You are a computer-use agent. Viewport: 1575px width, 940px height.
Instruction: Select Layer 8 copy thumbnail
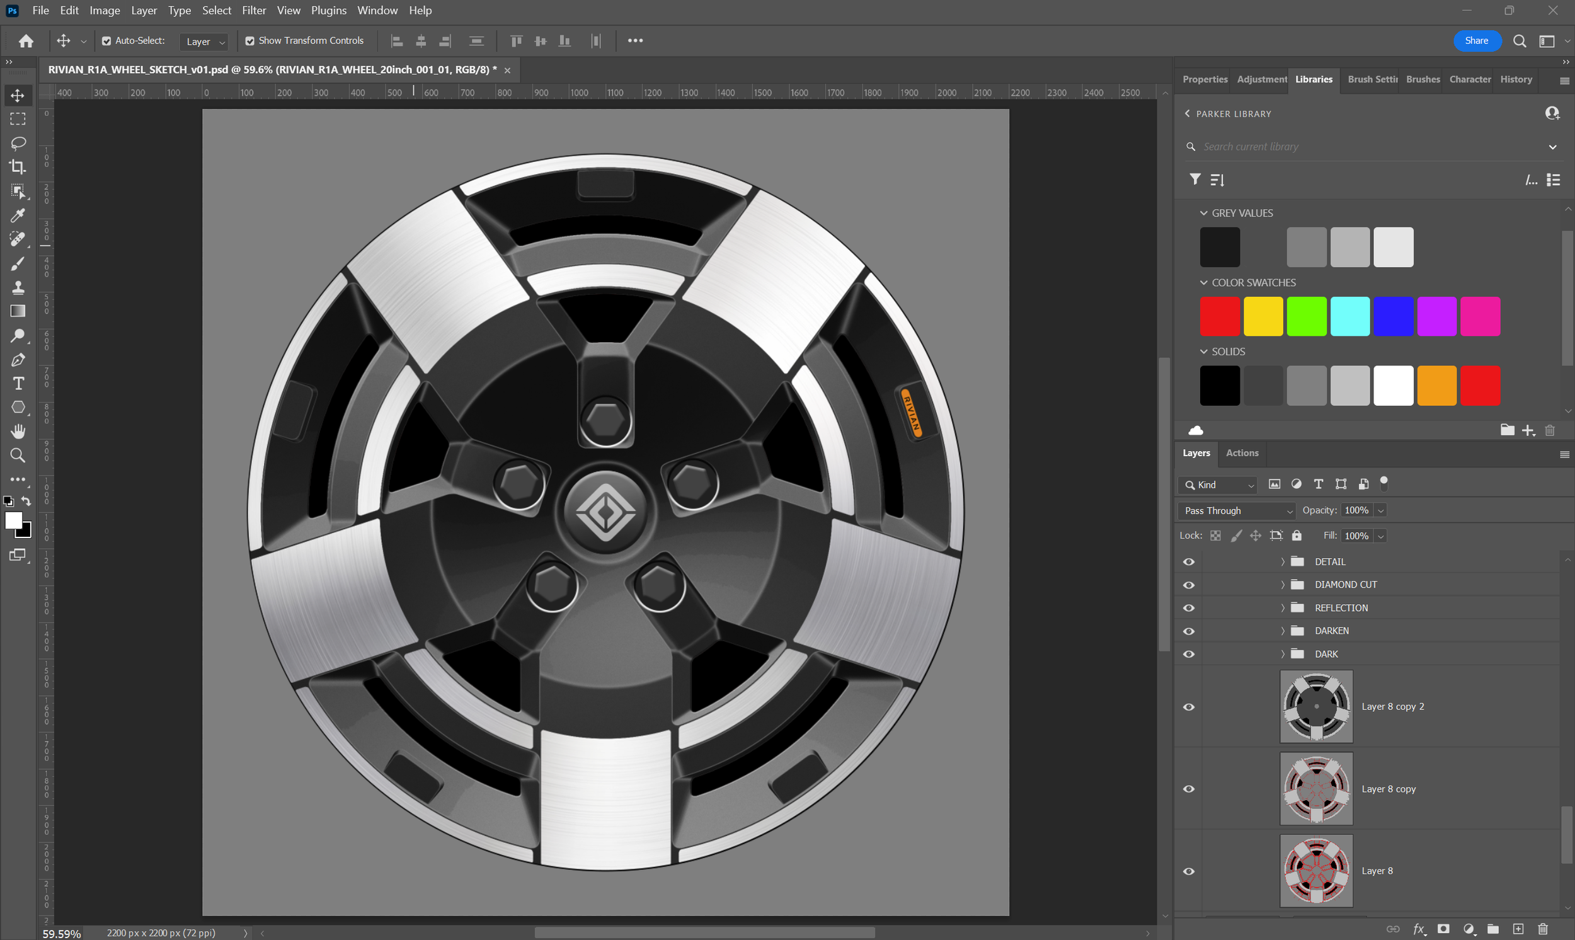pyautogui.click(x=1316, y=789)
